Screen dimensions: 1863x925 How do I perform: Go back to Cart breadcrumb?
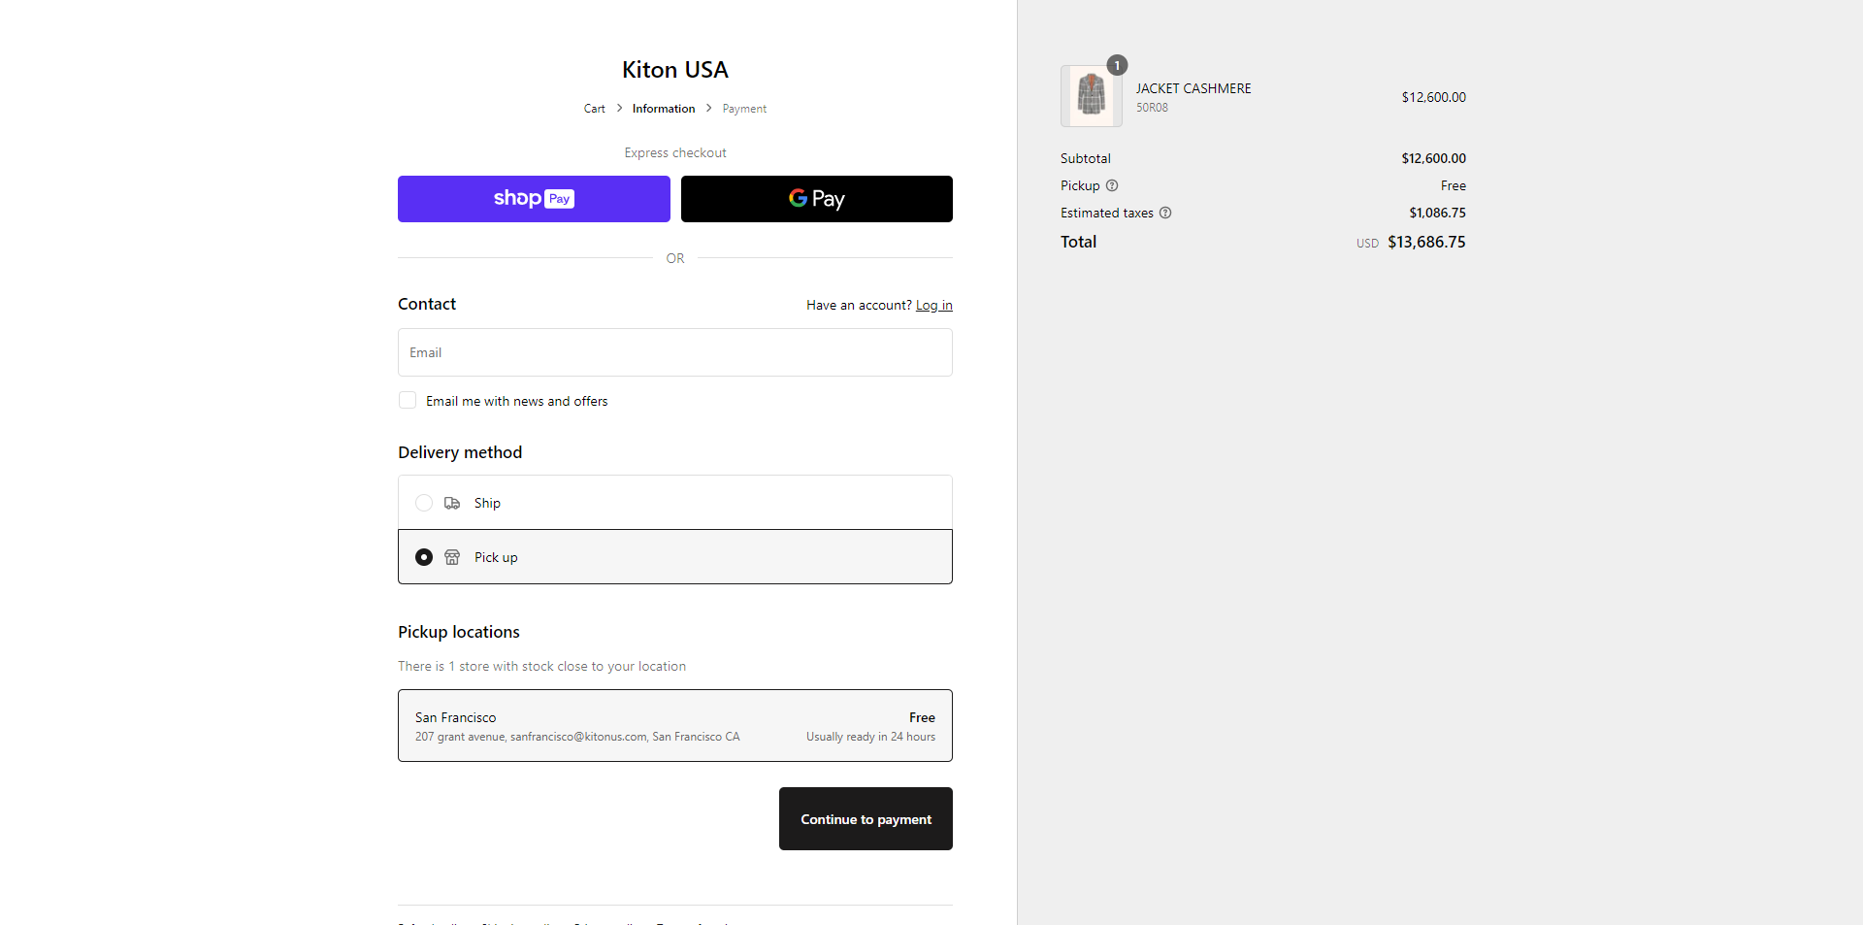click(x=594, y=109)
